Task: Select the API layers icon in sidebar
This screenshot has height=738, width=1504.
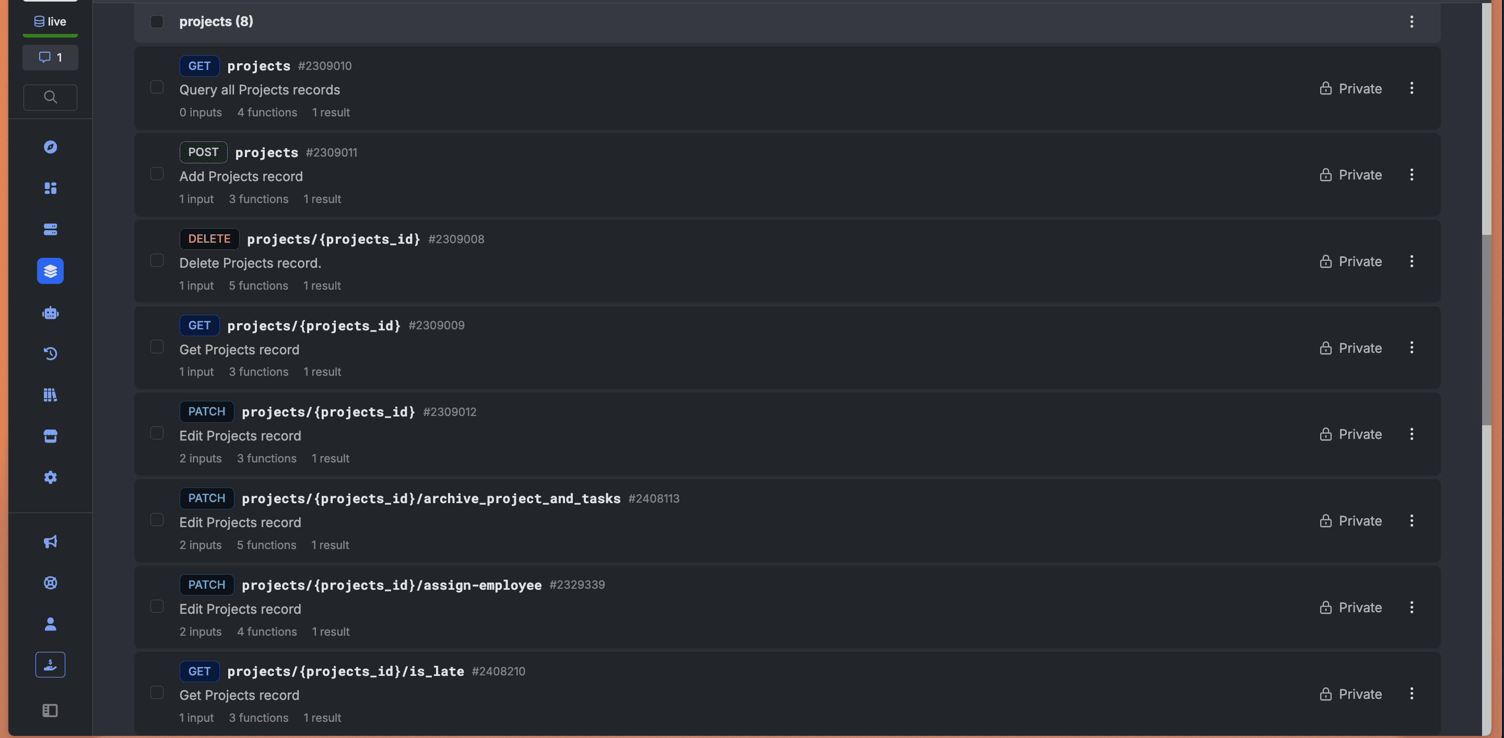Action: pyautogui.click(x=50, y=271)
